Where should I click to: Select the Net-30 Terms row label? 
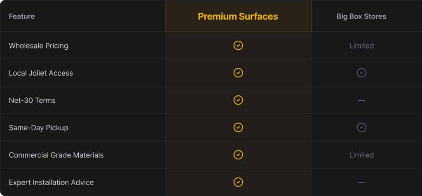pyautogui.click(x=32, y=100)
